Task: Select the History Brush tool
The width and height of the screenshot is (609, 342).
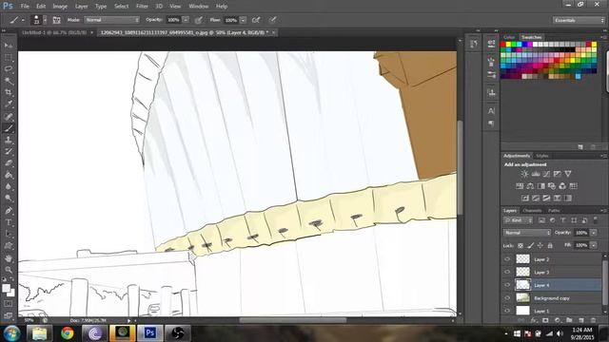Action: point(9,151)
